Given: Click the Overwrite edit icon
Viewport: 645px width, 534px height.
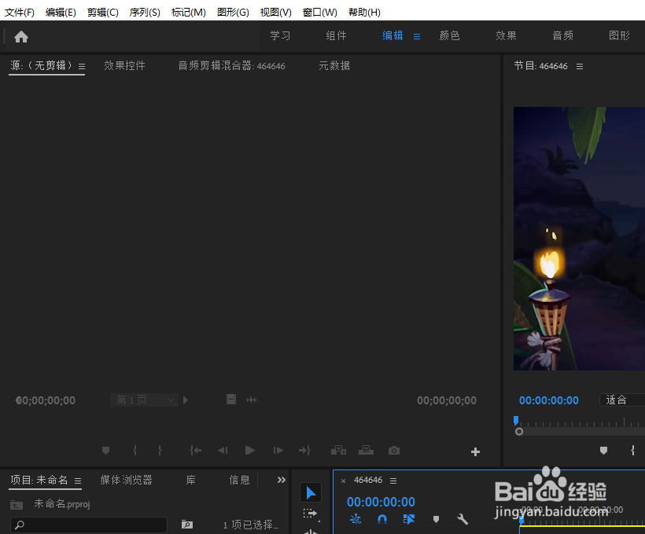Looking at the screenshot, I should click(366, 451).
